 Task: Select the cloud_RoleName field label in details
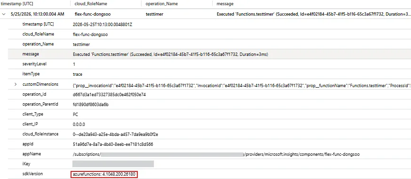(38, 35)
